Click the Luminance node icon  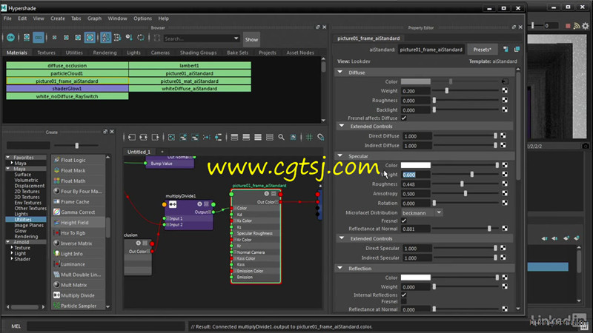pos(57,264)
